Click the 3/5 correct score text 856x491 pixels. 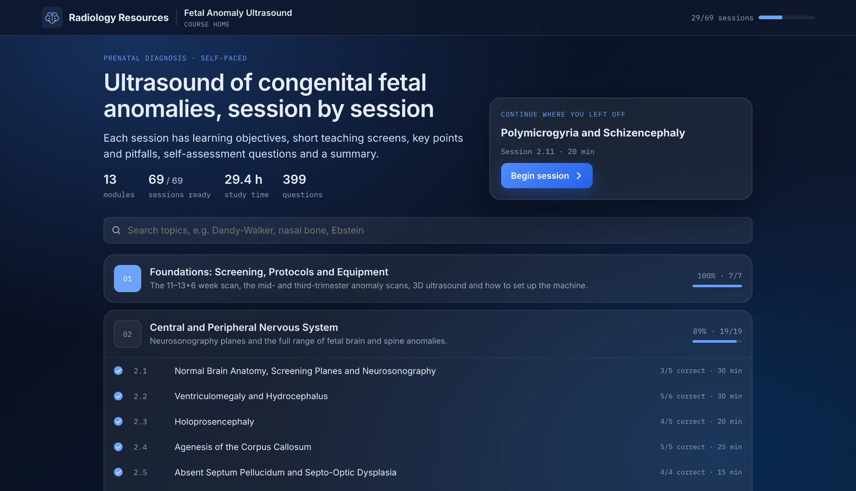pyautogui.click(x=682, y=371)
